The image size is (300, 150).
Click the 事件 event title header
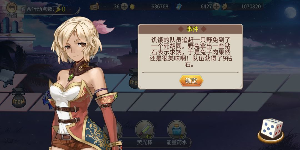[x=192, y=29]
